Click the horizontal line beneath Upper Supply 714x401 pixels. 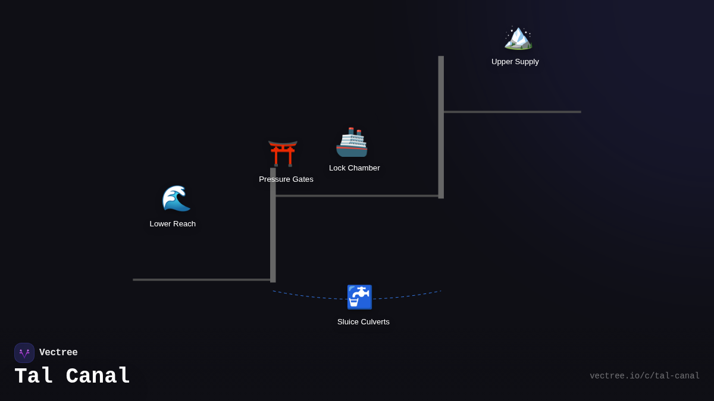[512, 112]
